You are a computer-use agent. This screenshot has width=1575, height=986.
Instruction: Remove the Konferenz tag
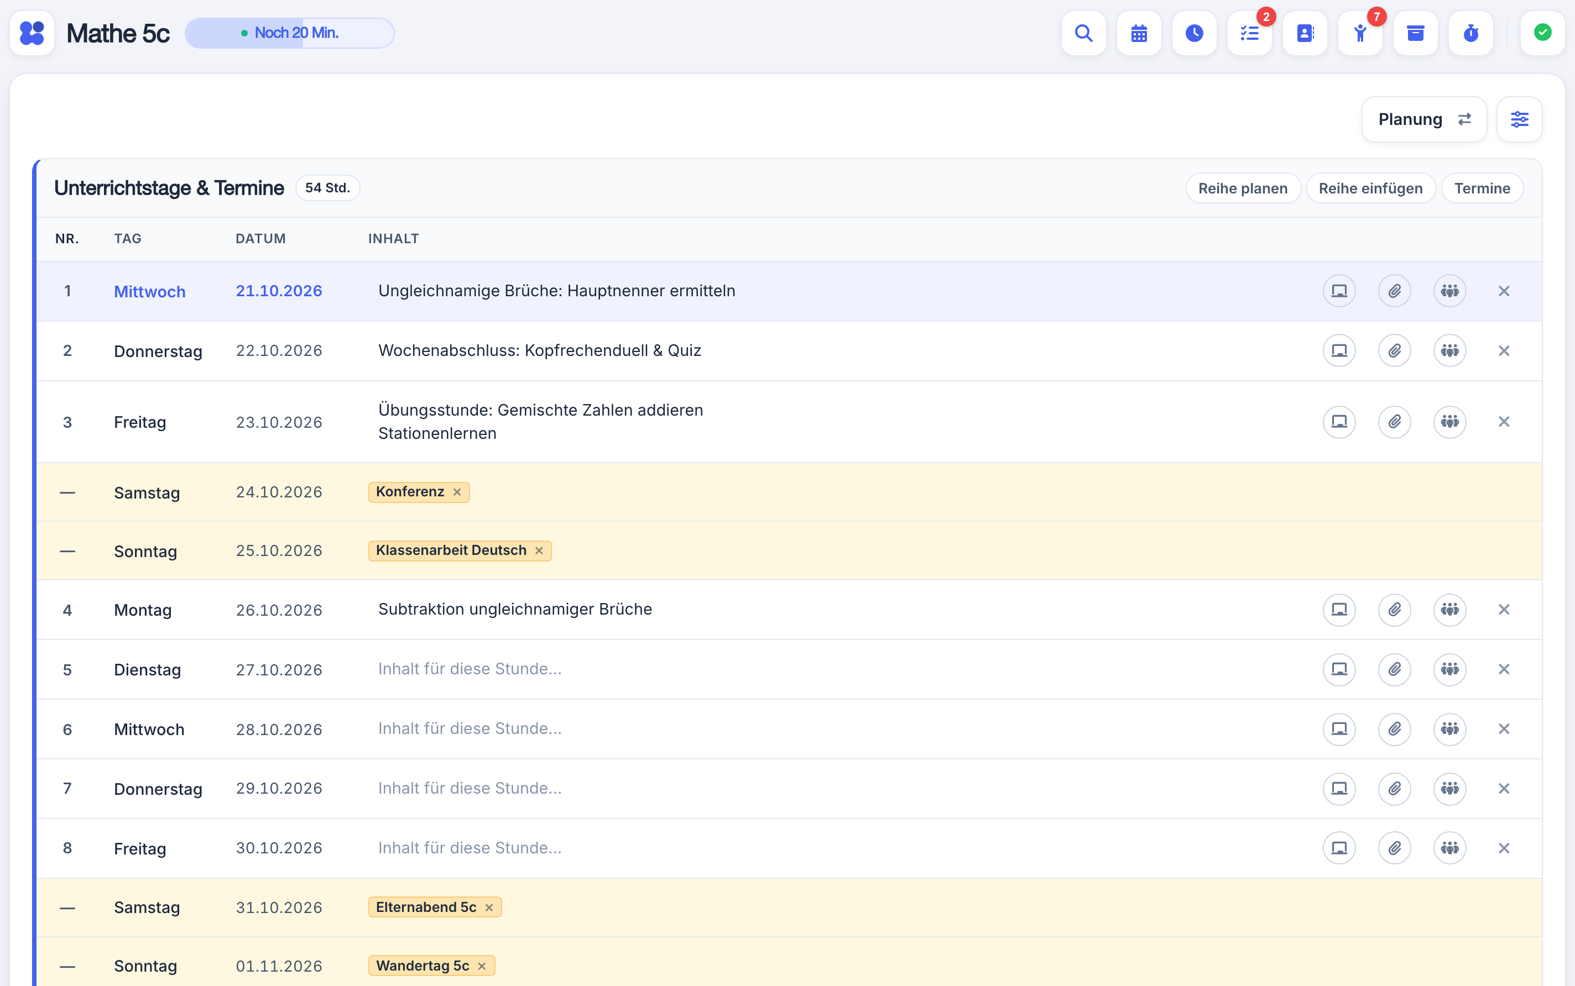point(457,492)
